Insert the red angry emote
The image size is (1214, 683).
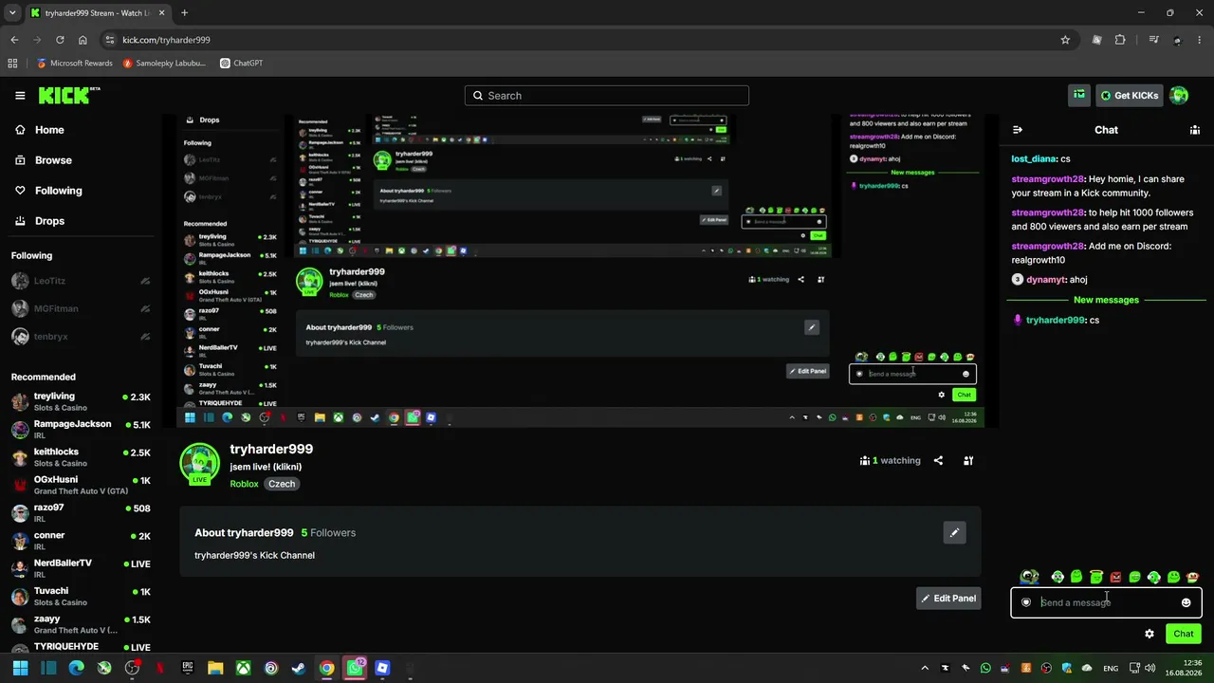pos(1115,577)
